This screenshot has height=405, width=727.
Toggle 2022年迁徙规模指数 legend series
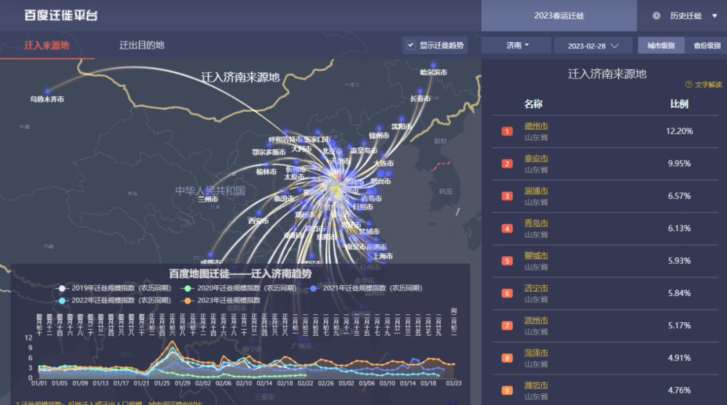pos(113,300)
